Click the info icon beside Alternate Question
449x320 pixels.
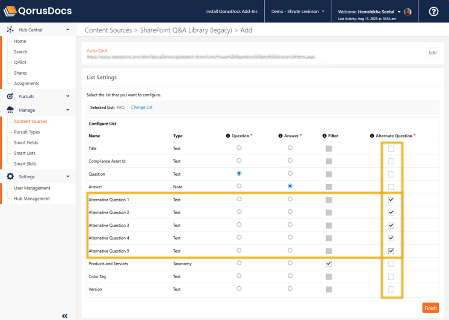372,136
